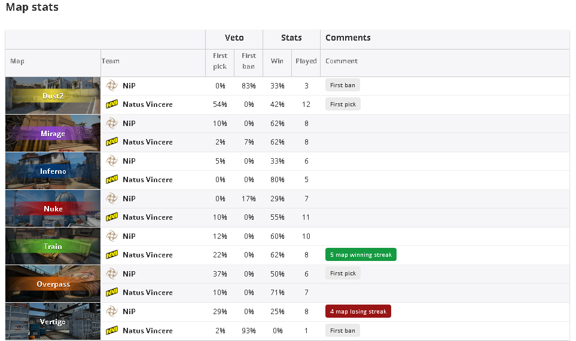576x341 pixels.
Task: Click the Natus Vincere logo in the Dust2 row
Action: coord(112,105)
